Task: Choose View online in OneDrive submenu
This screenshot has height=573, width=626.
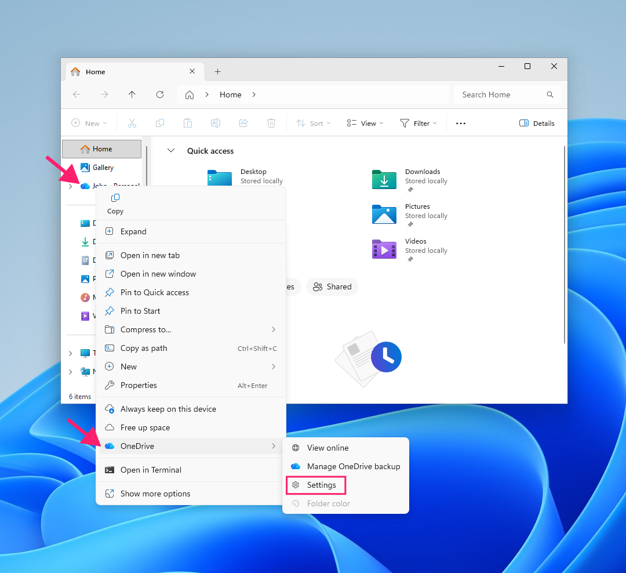Action: point(345,448)
